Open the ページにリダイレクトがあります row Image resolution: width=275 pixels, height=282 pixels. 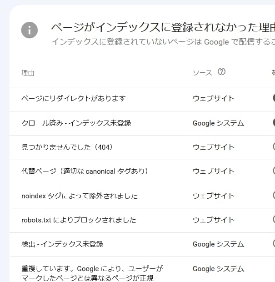[x=142, y=99]
